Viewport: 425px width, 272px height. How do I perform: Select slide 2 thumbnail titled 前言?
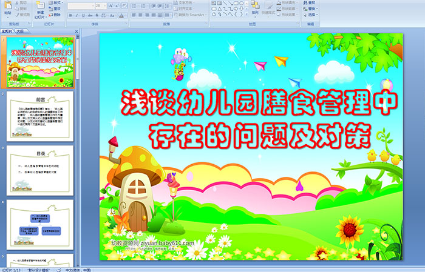(40, 116)
